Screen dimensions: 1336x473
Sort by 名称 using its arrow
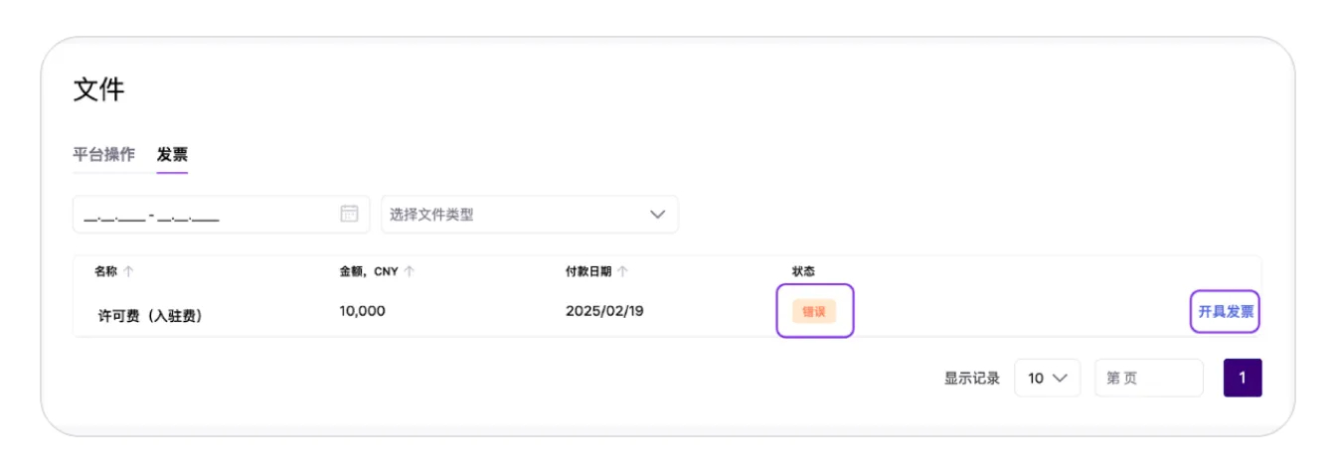click(128, 271)
